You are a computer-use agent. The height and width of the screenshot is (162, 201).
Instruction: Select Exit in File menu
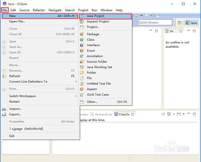(x=40, y=136)
